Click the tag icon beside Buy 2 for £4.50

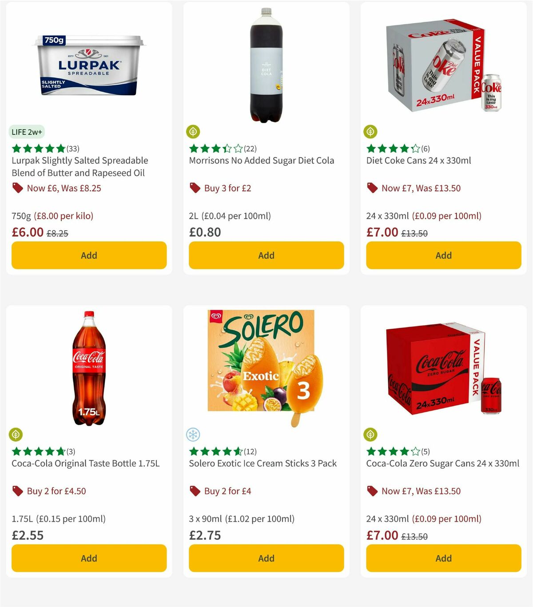click(x=17, y=491)
